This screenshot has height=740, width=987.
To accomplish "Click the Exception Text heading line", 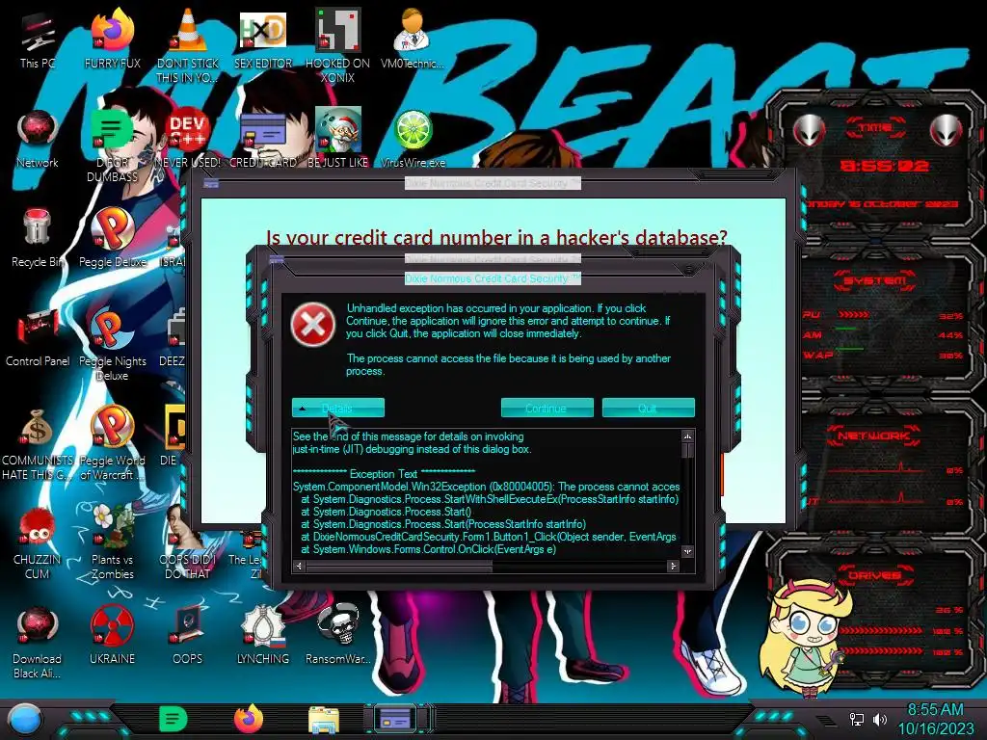I will pyautogui.click(x=384, y=474).
